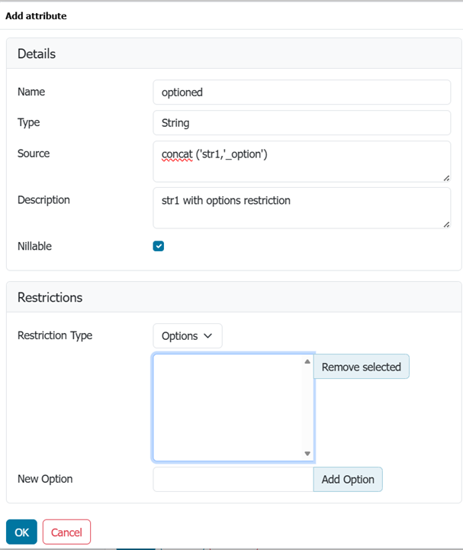Image resolution: width=463 pixels, height=550 pixels.
Task: Click the Description text area resize handle
Action: pyautogui.click(x=446, y=223)
